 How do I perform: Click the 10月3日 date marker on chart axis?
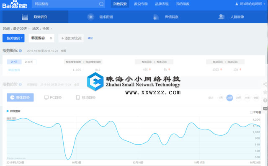coord(76,162)
